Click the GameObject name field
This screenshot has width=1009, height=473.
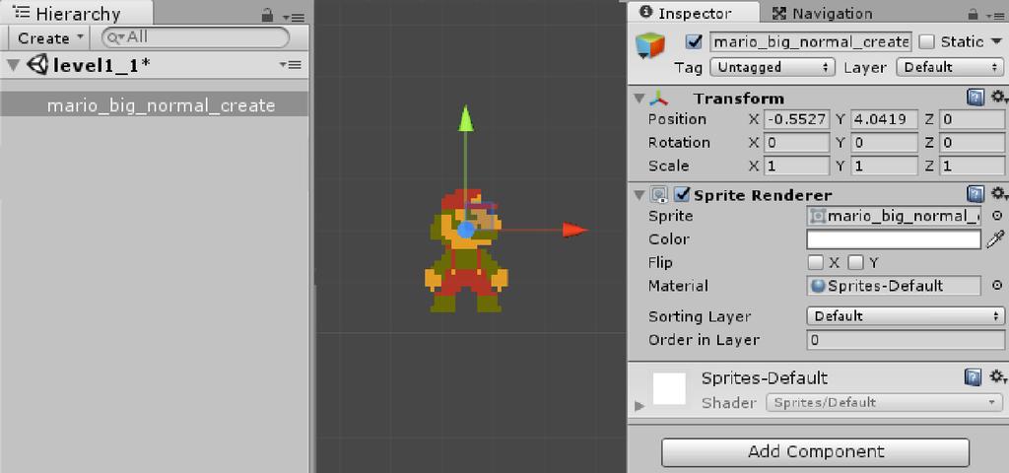pyautogui.click(x=811, y=41)
